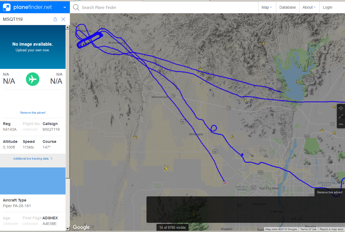
Task: Open the Map dropdown menu
Action: pos(267,7)
